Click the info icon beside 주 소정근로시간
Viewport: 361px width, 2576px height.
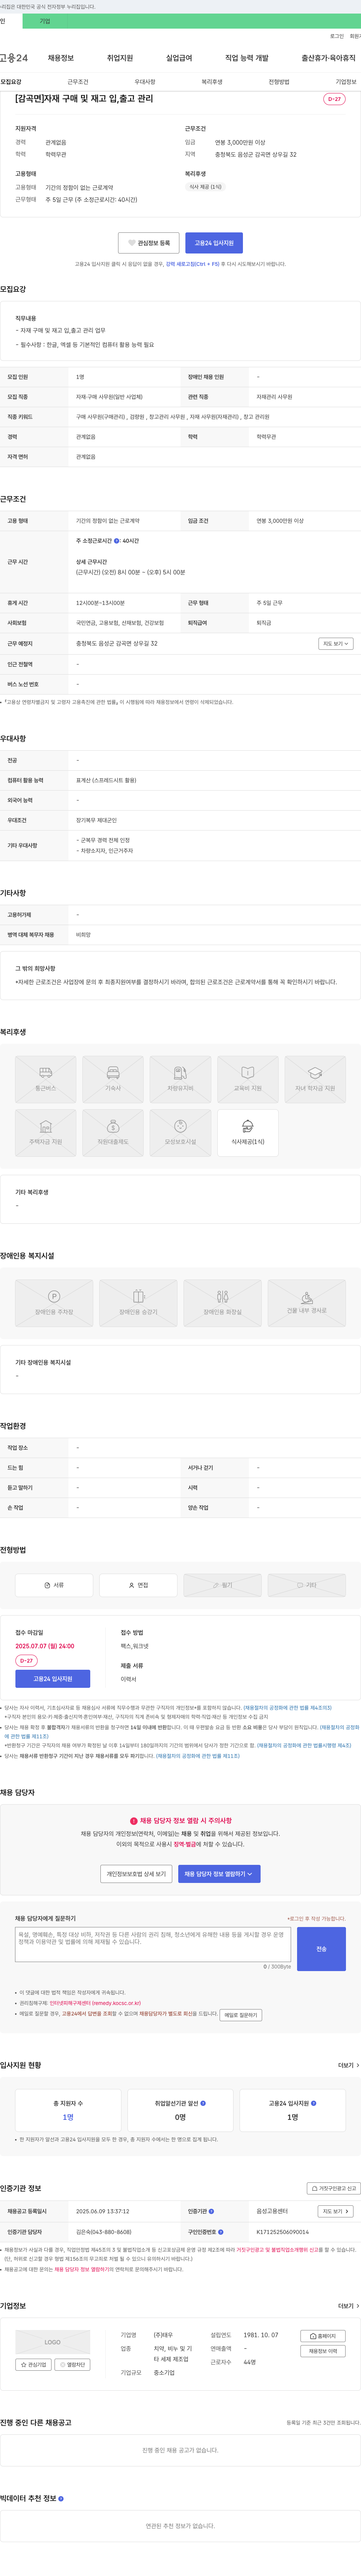pyautogui.click(x=117, y=541)
